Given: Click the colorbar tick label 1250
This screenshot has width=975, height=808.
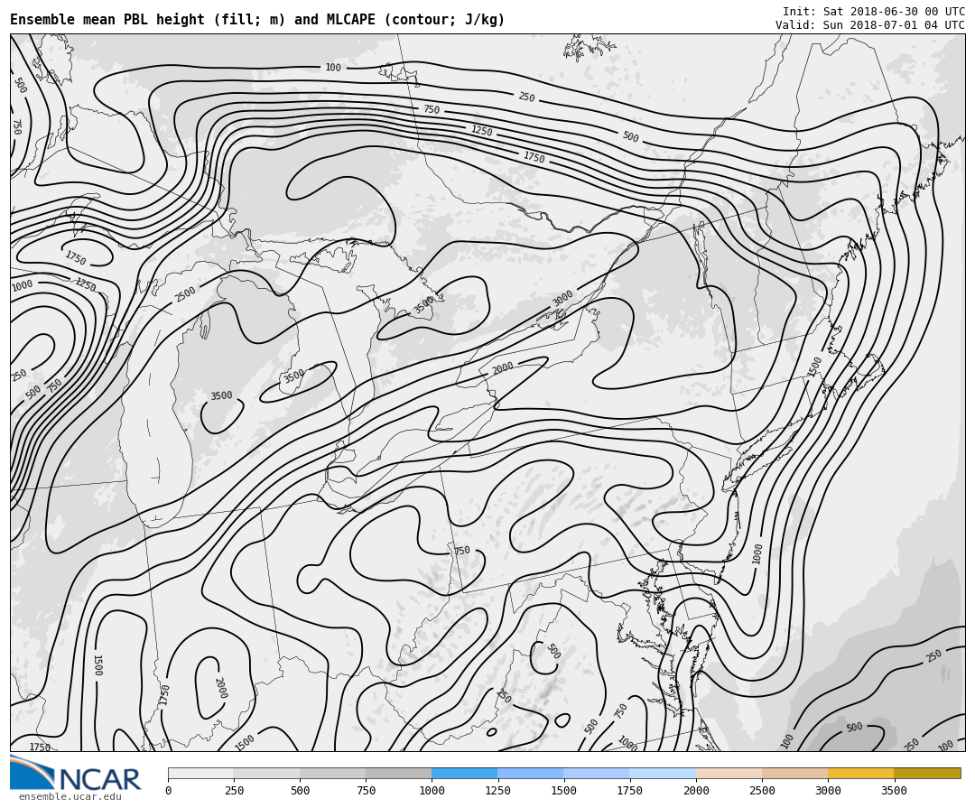Looking at the screenshot, I should click(x=497, y=791).
